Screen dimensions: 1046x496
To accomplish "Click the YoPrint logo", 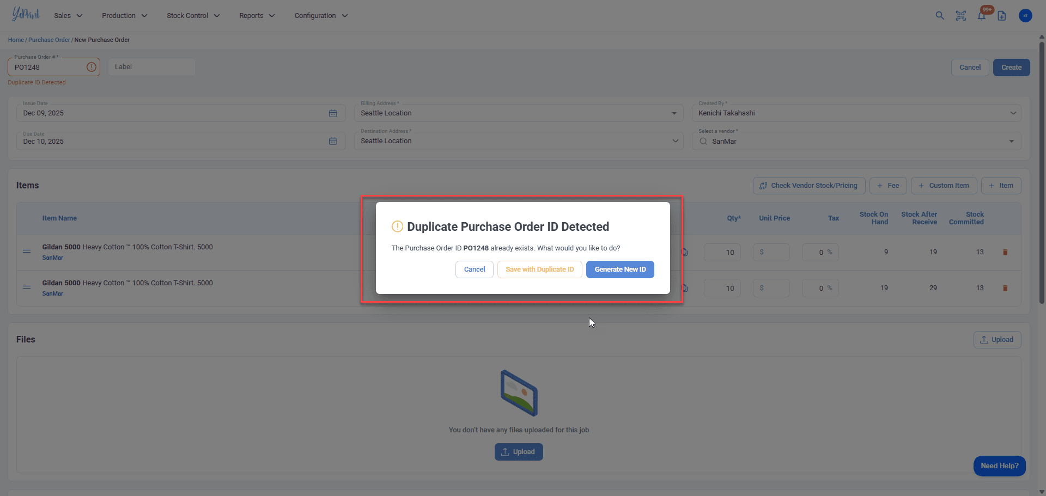I will (26, 14).
